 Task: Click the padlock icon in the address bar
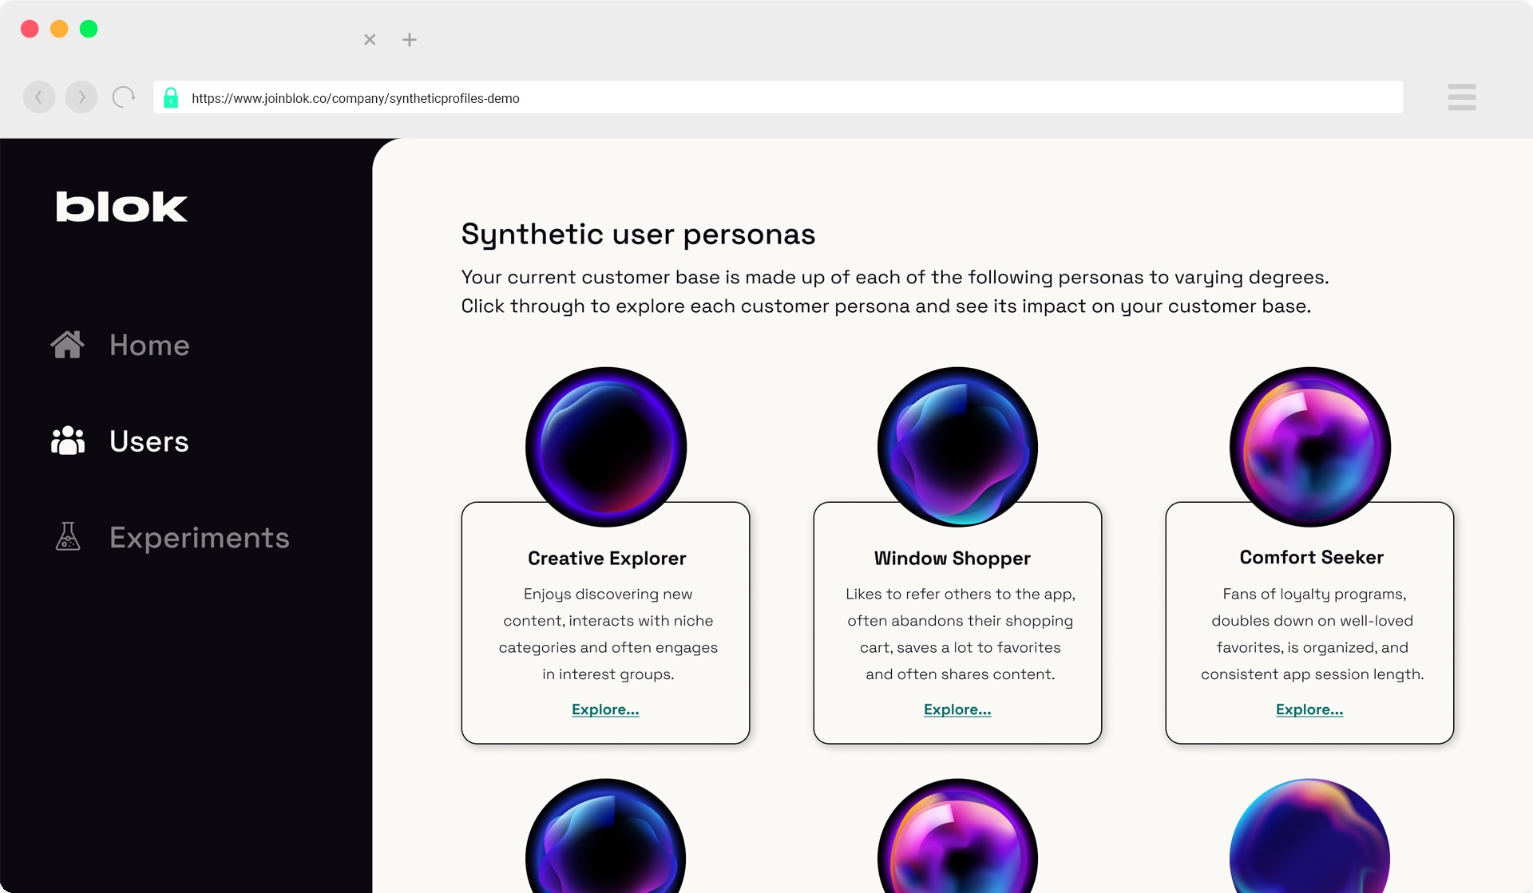coord(172,98)
